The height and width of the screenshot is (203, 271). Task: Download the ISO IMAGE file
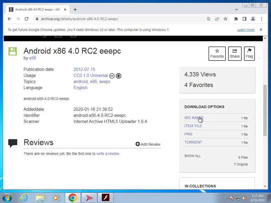coord(194,118)
